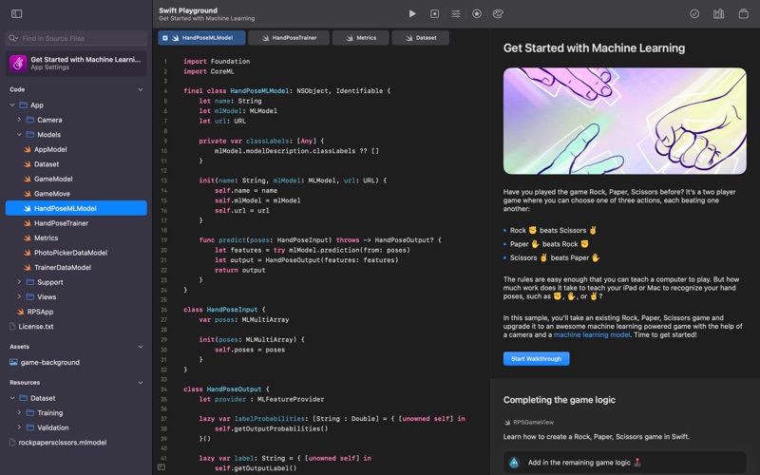Screen dimensions: 760x475
Task: Click the star badge toolbar icon
Action: (x=477, y=13)
